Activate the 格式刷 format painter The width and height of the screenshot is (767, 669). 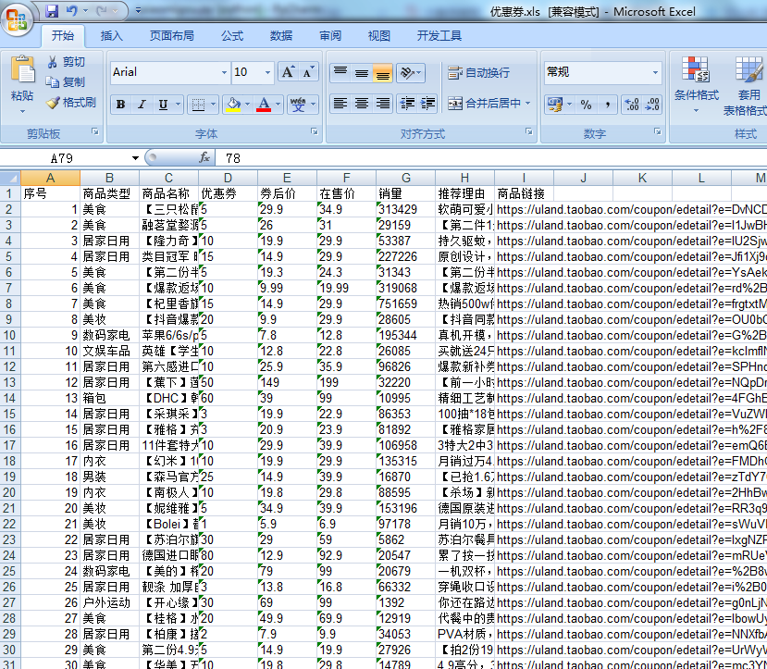[71, 102]
